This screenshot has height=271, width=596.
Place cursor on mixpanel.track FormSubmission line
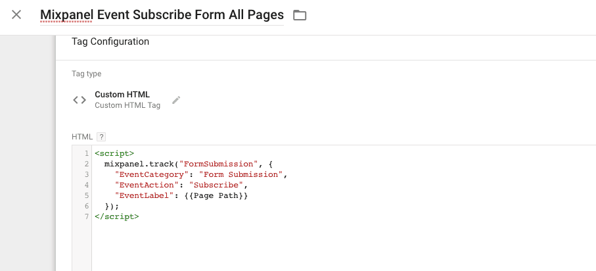coord(188,164)
